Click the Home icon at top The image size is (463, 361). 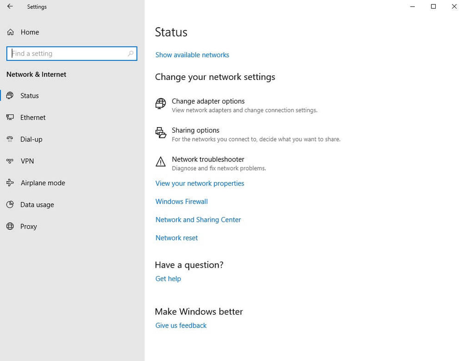(x=10, y=32)
